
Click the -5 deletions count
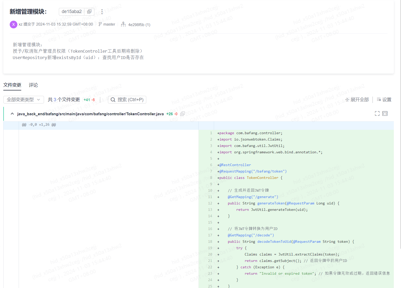tap(93, 100)
